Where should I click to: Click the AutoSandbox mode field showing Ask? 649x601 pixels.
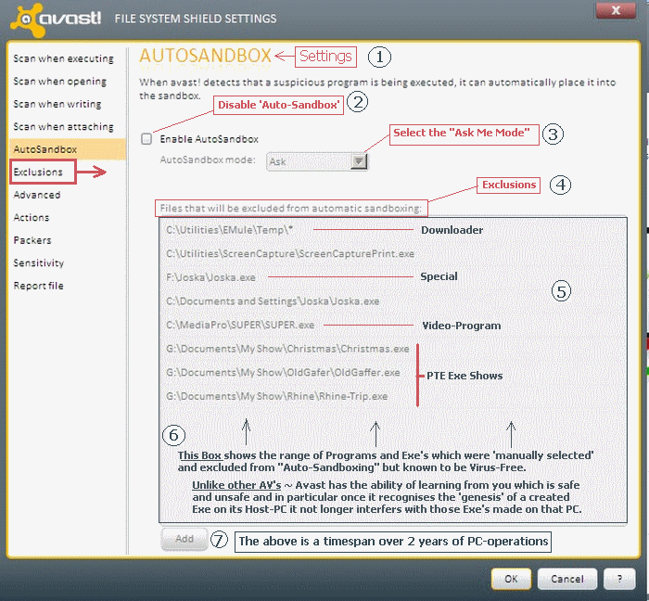[317, 161]
